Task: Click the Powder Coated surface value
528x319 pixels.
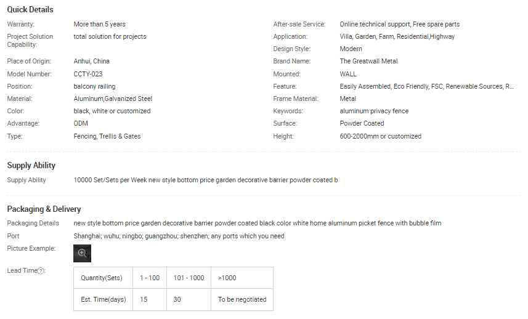Action: pyautogui.click(x=362, y=124)
